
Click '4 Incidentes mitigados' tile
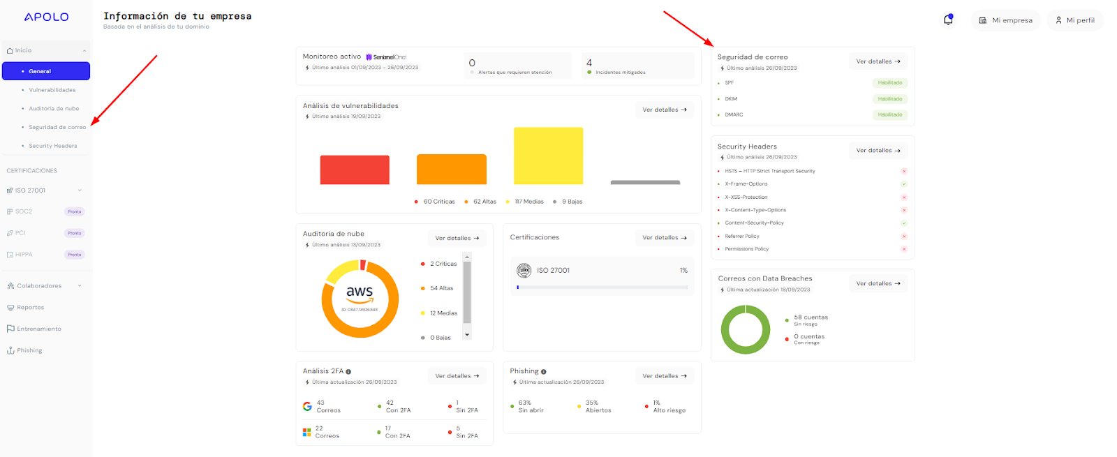[x=637, y=66]
